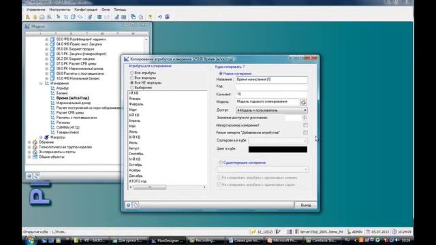The width and height of the screenshot is (436, 245).
Task: Expand the 10.0 ФВ Начальный баланс node
Action: [x=47, y=78]
